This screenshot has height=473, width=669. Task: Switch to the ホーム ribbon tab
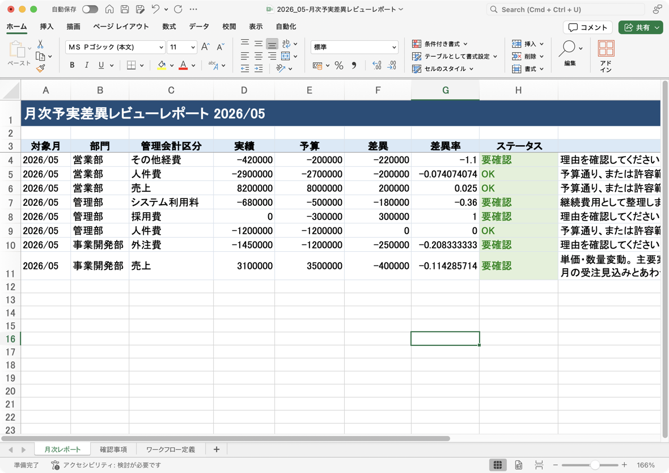[16, 27]
